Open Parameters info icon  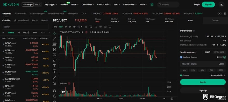(x=194, y=31)
